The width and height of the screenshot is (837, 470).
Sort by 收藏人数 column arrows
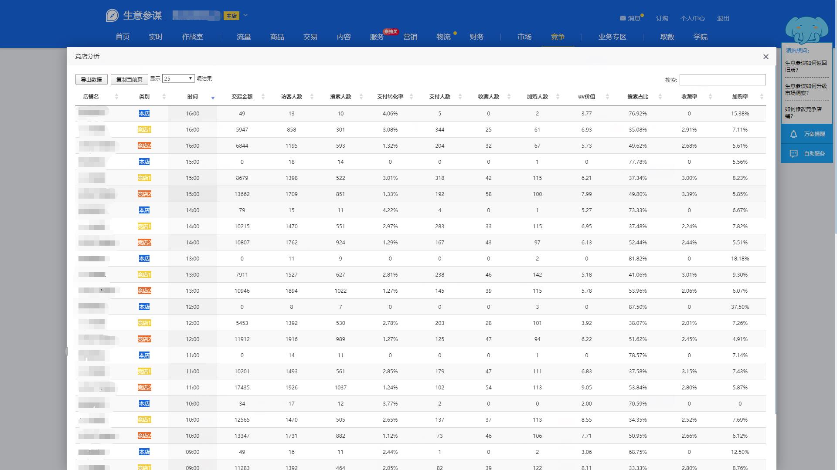(509, 97)
